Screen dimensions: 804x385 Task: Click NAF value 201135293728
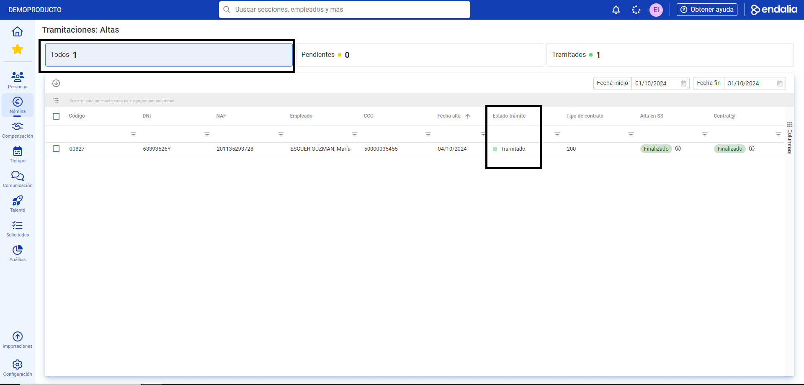(x=235, y=149)
